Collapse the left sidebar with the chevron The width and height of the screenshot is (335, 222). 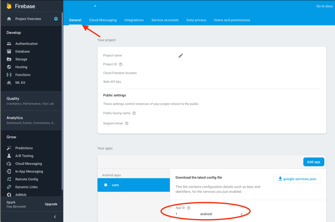55,216
